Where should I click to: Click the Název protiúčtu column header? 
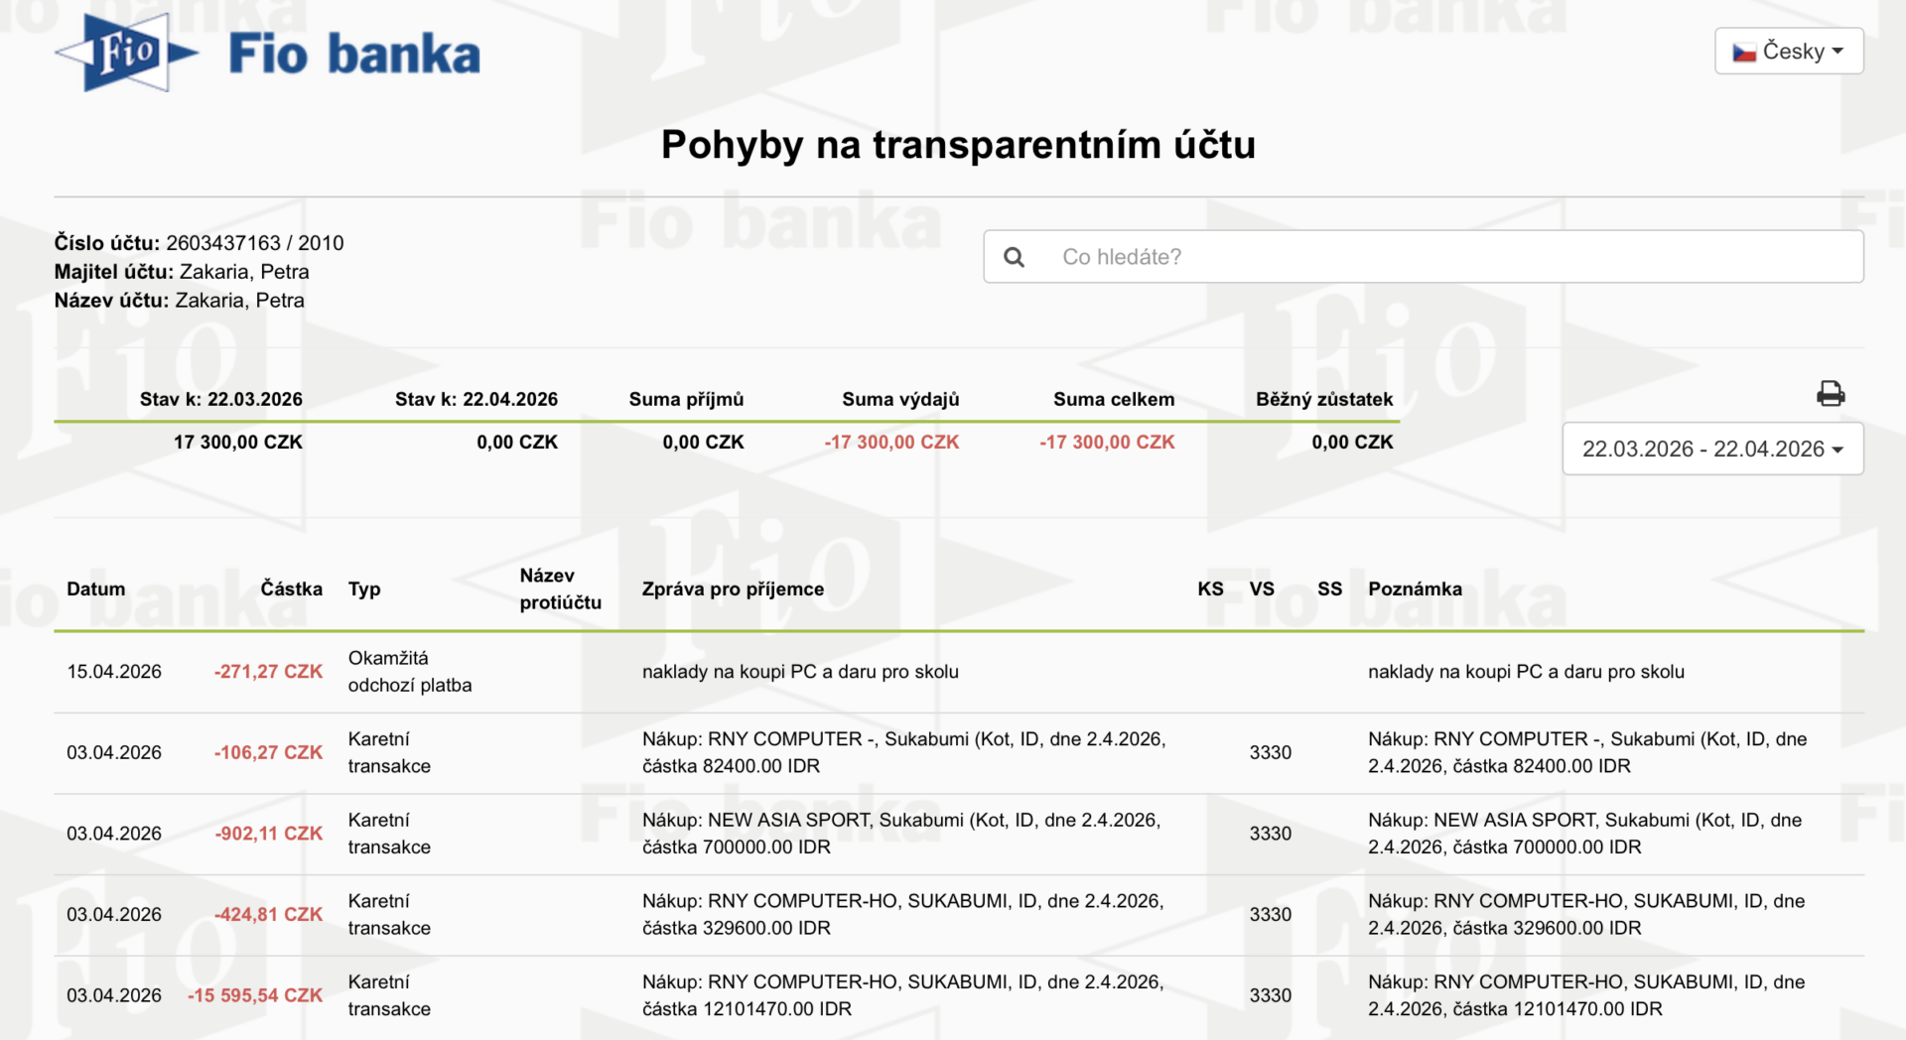[x=560, y=588]
